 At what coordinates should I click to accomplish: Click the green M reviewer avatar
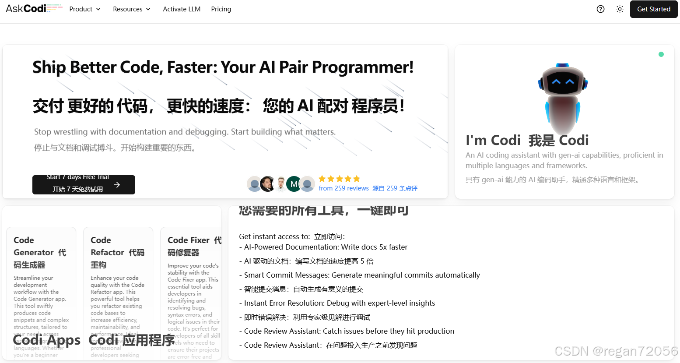294,184
